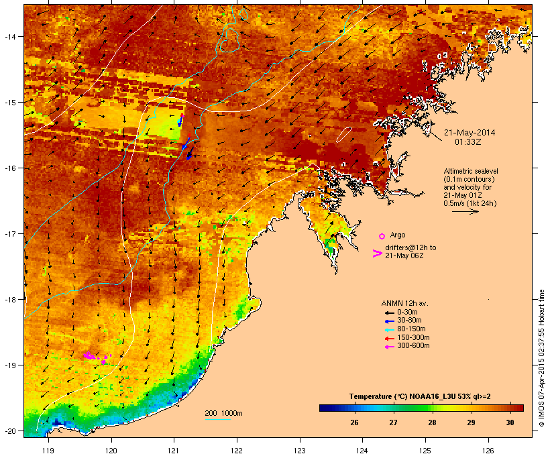Click the '150-300m' depth label

(413, 338)
